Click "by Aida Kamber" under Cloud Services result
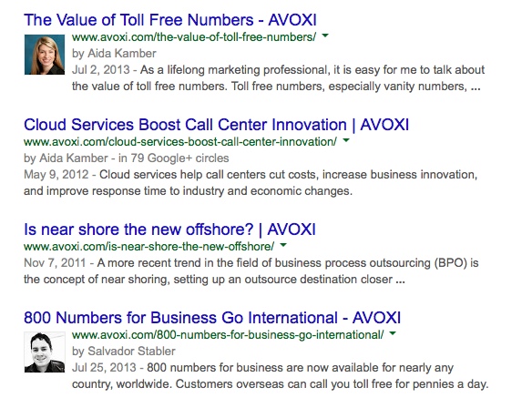Image resolution: width=532 pixels, height=408 pixels. [x=66, y=158]
